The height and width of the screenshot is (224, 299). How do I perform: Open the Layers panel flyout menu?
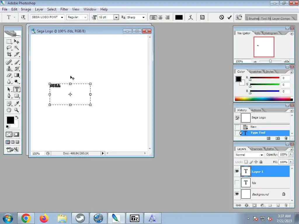point(292,149)
